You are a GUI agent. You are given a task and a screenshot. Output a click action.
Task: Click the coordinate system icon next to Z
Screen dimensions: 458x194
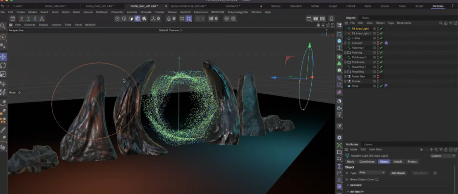[42, 19]
